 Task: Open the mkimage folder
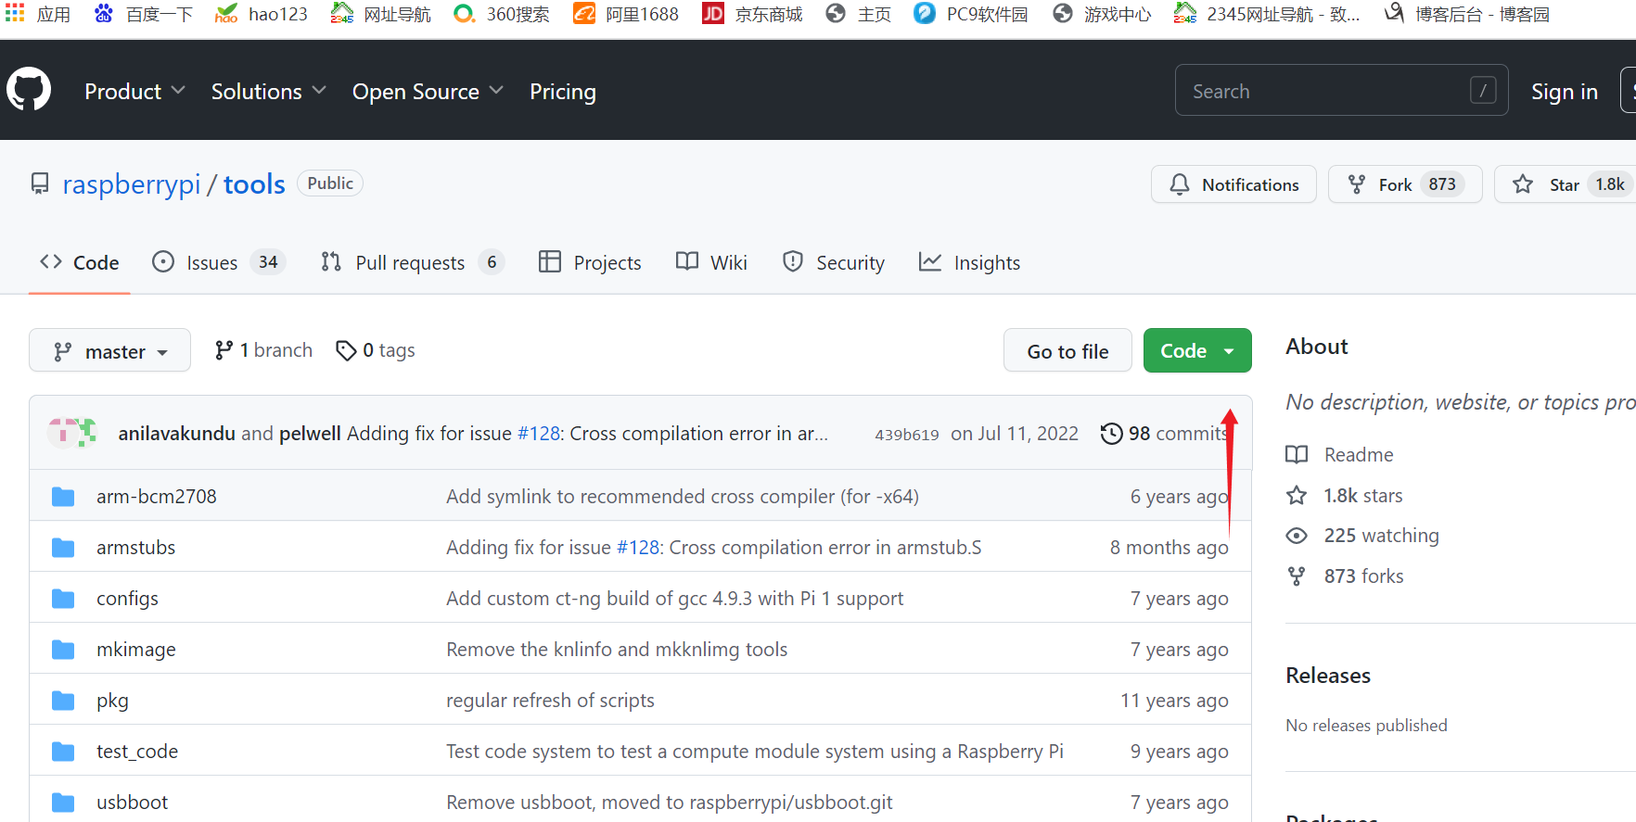click(135, 650)
